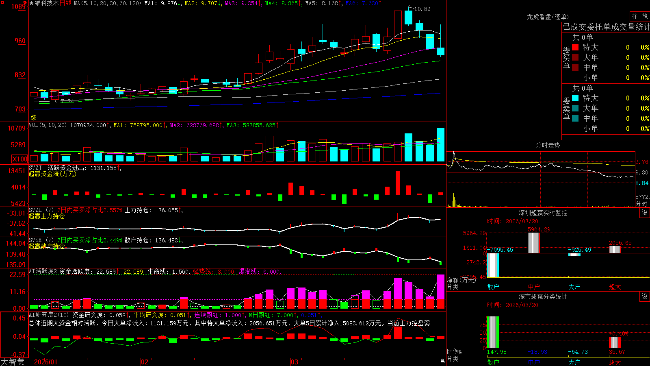Open MA(5,10,20,30,60,120) indicator parameters

[107, 3]
